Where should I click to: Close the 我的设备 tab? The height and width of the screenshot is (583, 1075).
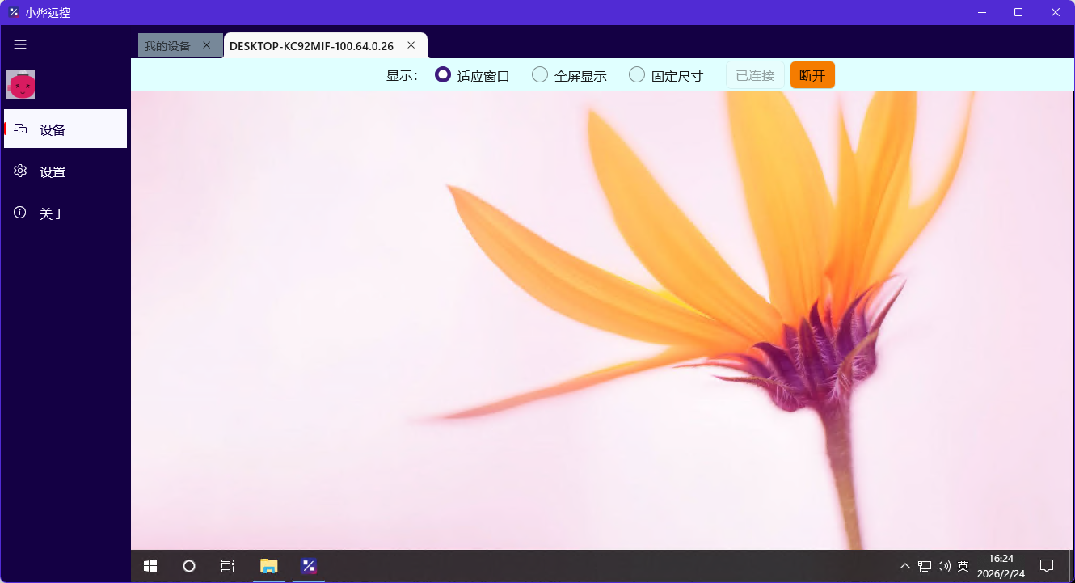click(206, 45)
